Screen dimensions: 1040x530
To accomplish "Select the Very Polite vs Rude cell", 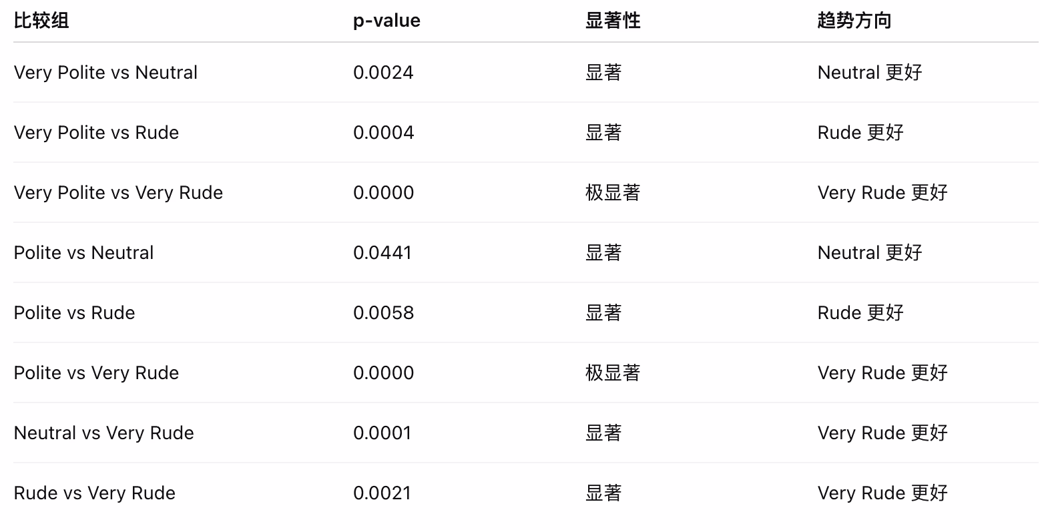I will (x=96, y=133).
